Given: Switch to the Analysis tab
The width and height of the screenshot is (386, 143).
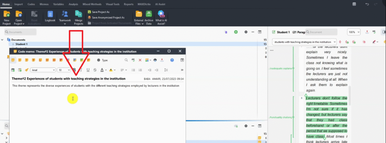Looking at the screenshot, I should coord(74,4).
